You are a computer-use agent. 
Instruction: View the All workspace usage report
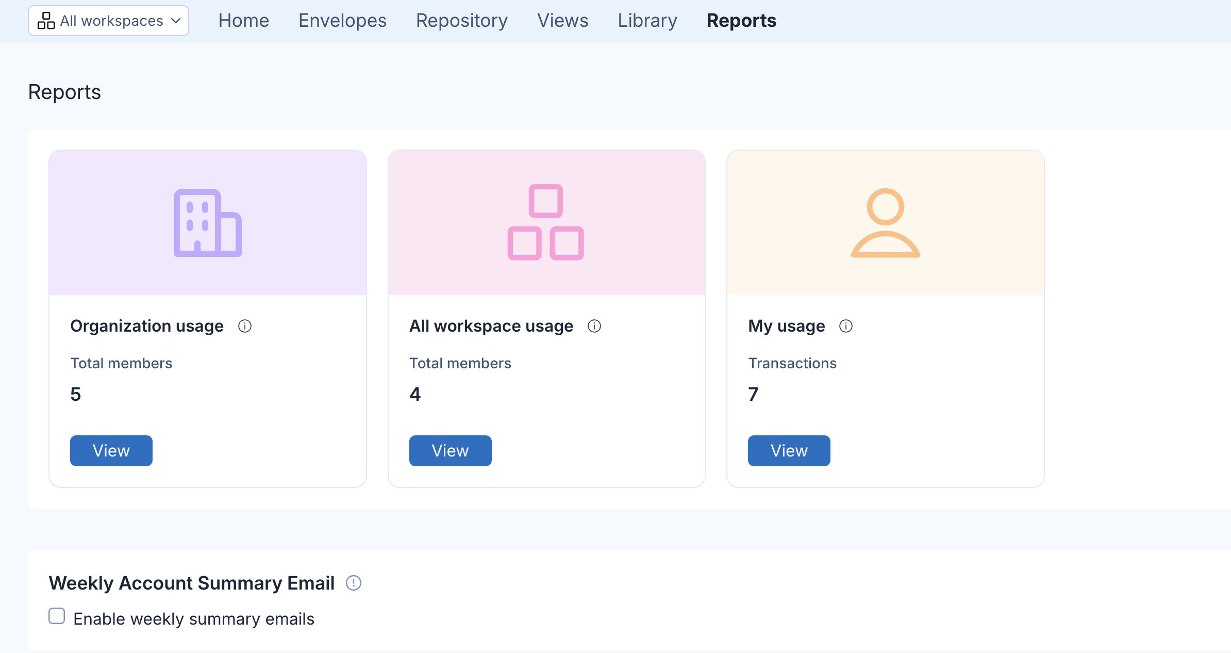click(x=451, y=451)
